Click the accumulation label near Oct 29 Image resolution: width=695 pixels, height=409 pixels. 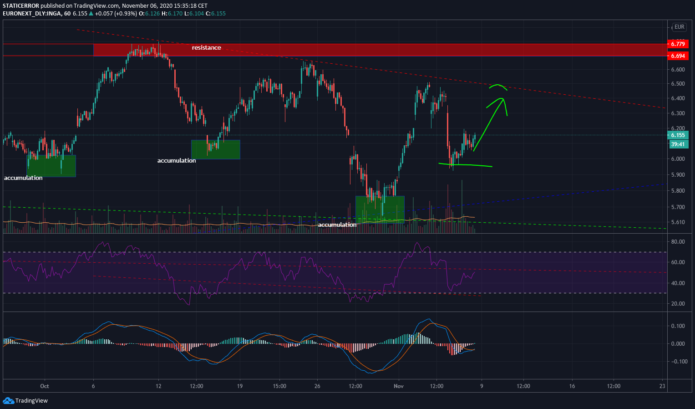337,225
